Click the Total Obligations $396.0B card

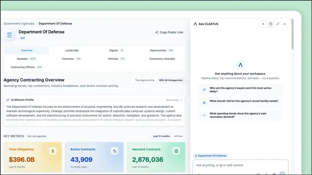point(33,157)
